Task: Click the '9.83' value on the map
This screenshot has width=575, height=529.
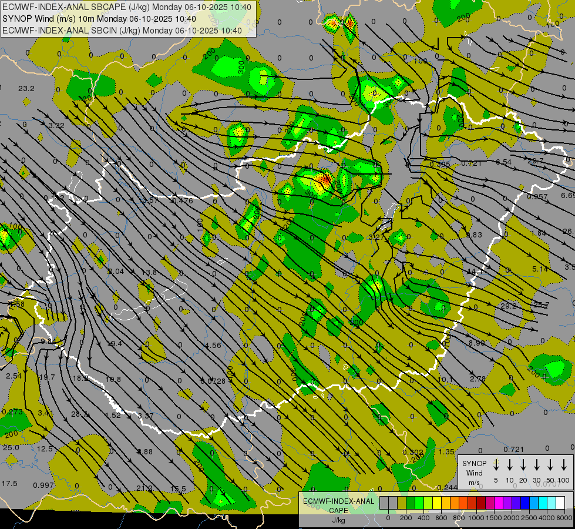Action: [x=474, y=235]
